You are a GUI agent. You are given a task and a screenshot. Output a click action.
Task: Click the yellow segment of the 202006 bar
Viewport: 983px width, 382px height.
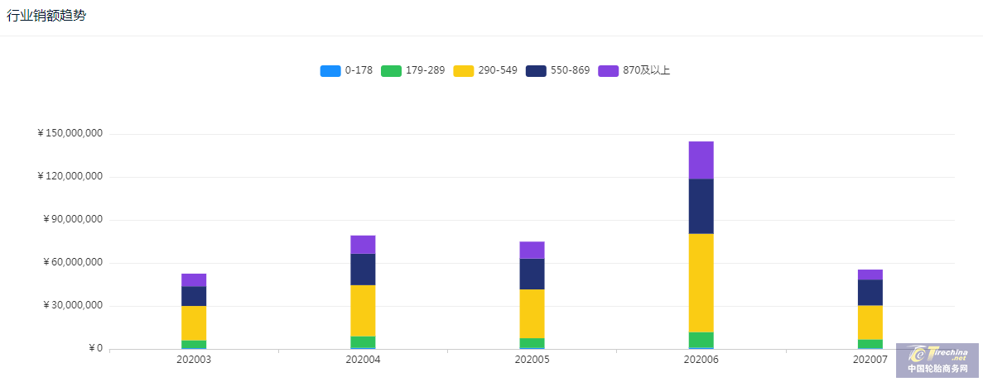tap(701, 283)
